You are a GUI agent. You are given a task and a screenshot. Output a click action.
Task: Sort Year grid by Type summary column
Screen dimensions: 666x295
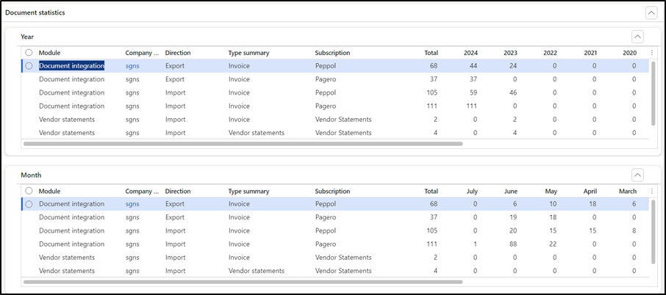click(x=249, y=53)
